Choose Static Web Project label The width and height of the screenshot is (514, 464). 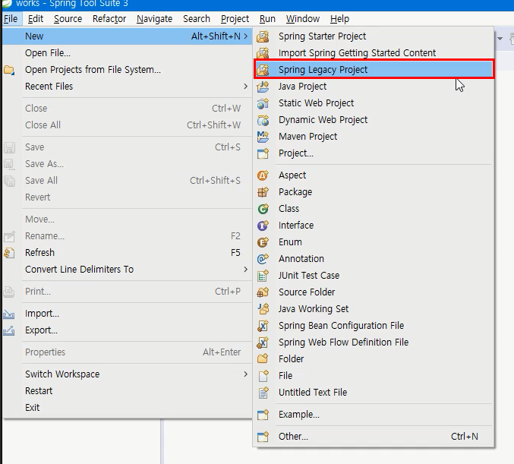click(316, 103)
